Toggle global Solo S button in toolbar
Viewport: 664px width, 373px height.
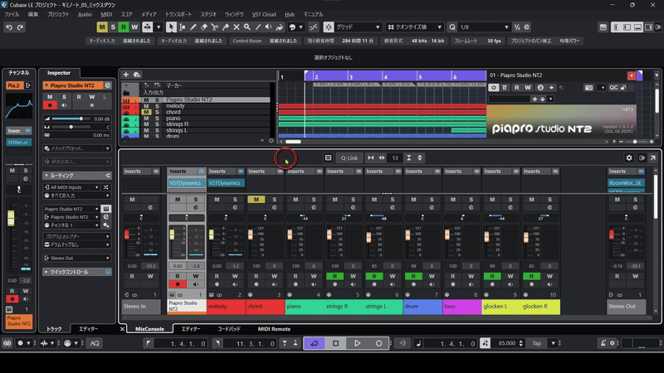click(x=113, y=27)
